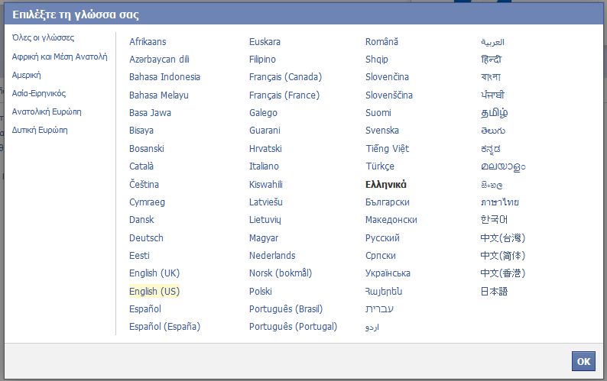This screenshot has width=607, height=381.
Task: Select Polski language
Action: coord(260,291)
